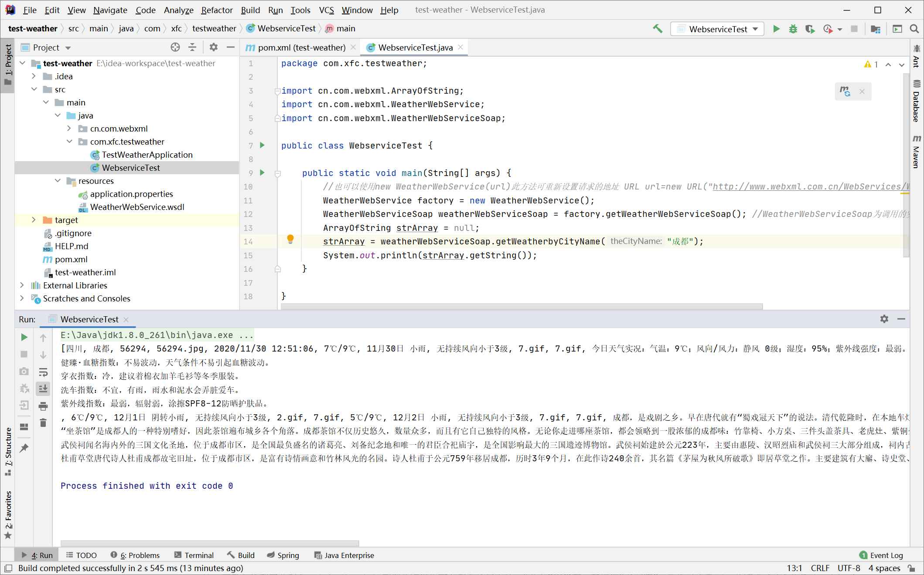This screenshot has width=924, height=575.
Task: Run WebserviceTest with the green play button
Action: [776, 29]
